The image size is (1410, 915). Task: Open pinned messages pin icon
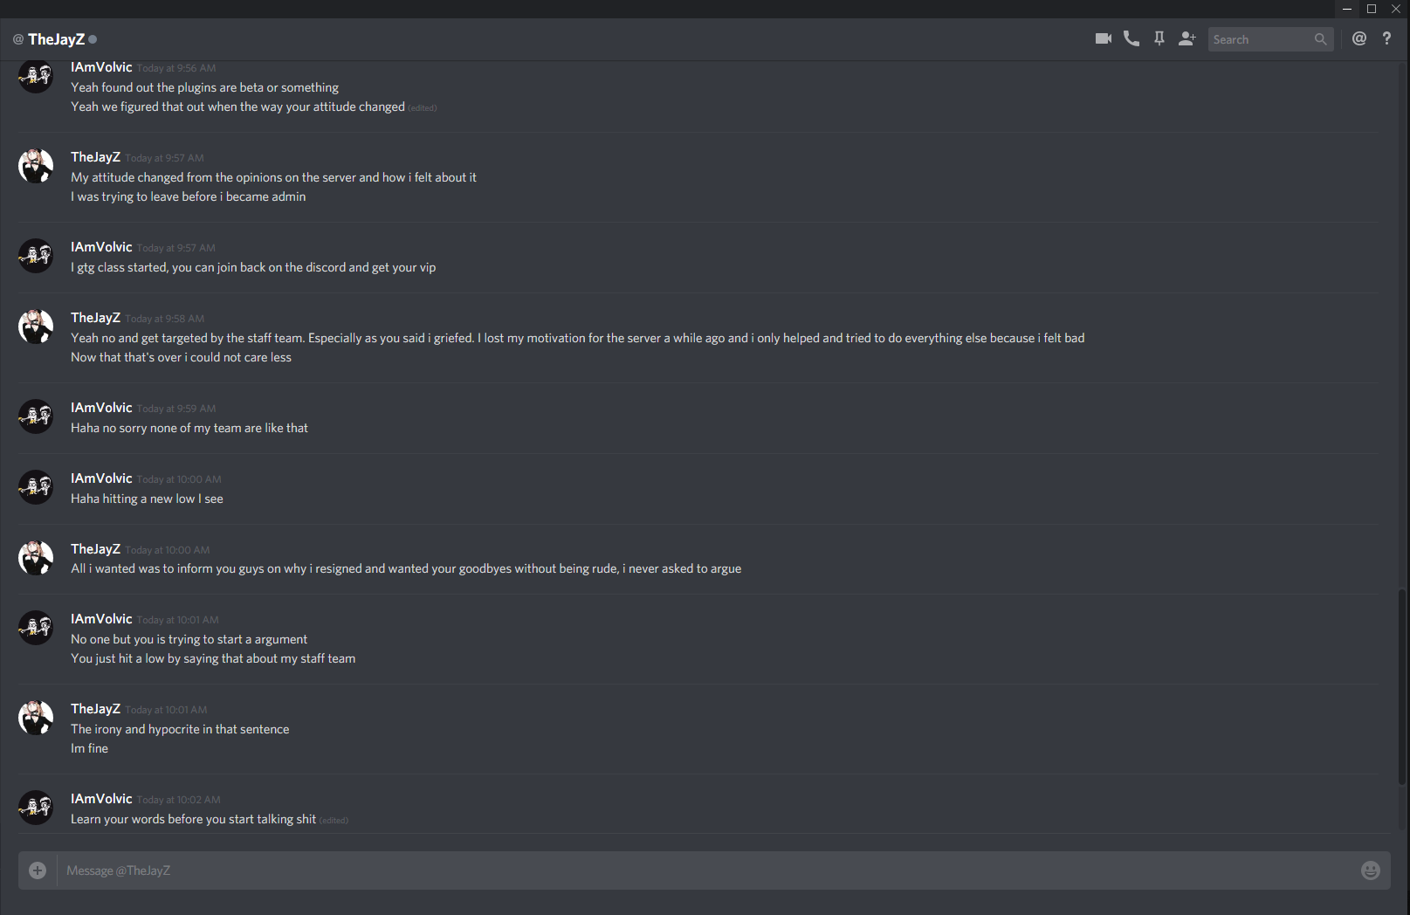pyautogui.click(x=1159, y=38)
